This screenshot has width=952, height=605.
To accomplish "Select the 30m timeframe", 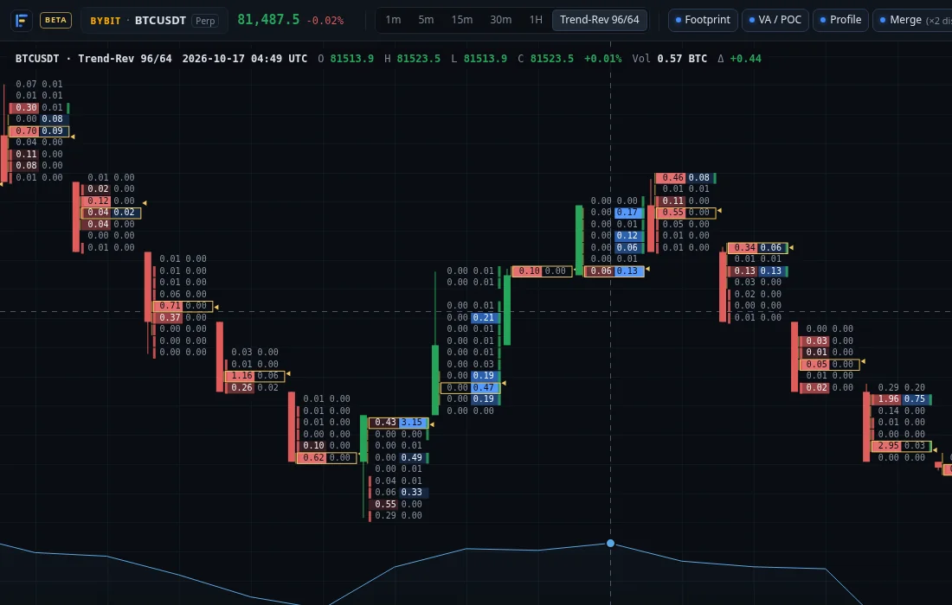I will 501,20.
